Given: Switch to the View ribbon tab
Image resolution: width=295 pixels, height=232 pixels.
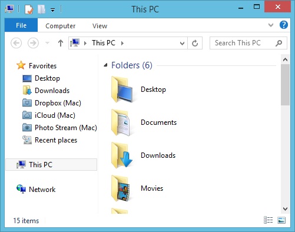Looking at the screenshot, I should click(100, 26).
